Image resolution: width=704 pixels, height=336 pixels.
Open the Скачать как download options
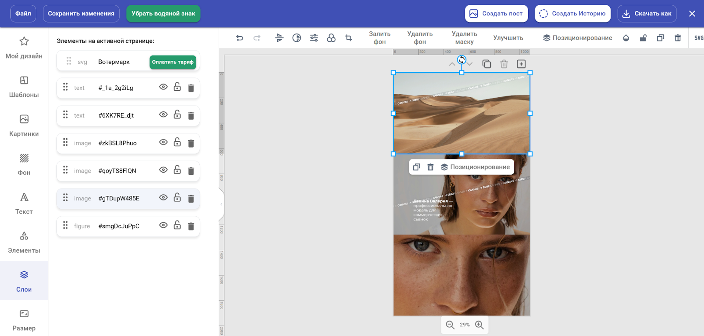647,14
